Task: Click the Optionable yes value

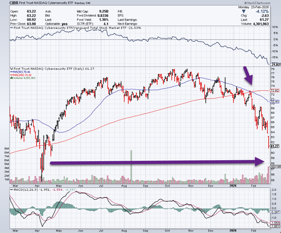Action: pos(65,24)
